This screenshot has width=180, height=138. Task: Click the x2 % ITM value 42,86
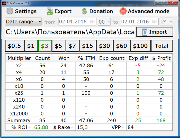(x=86, y=66)
